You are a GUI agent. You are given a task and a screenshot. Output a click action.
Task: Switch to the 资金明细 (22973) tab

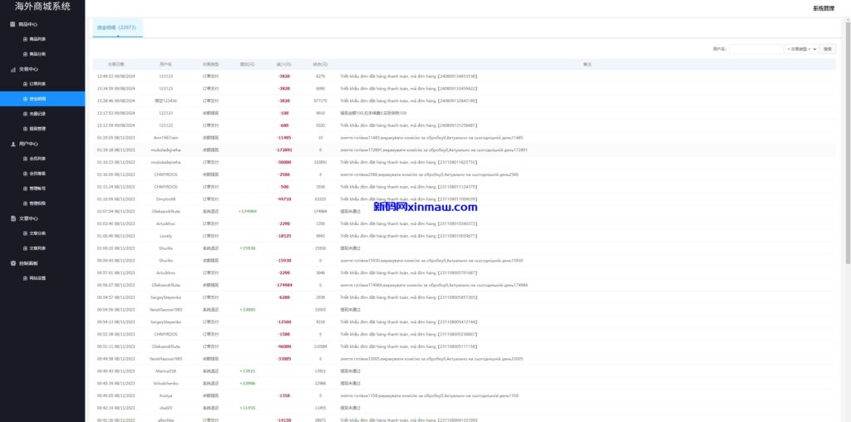click(116, 27)
